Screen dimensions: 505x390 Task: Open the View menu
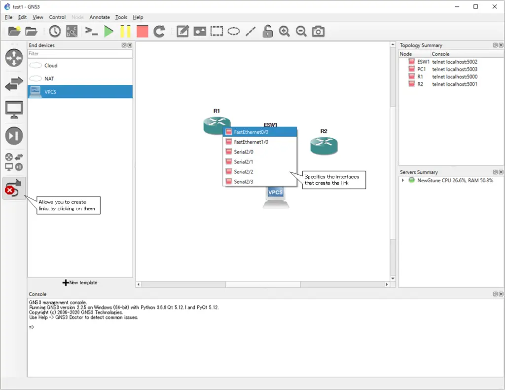pos(37,17)
